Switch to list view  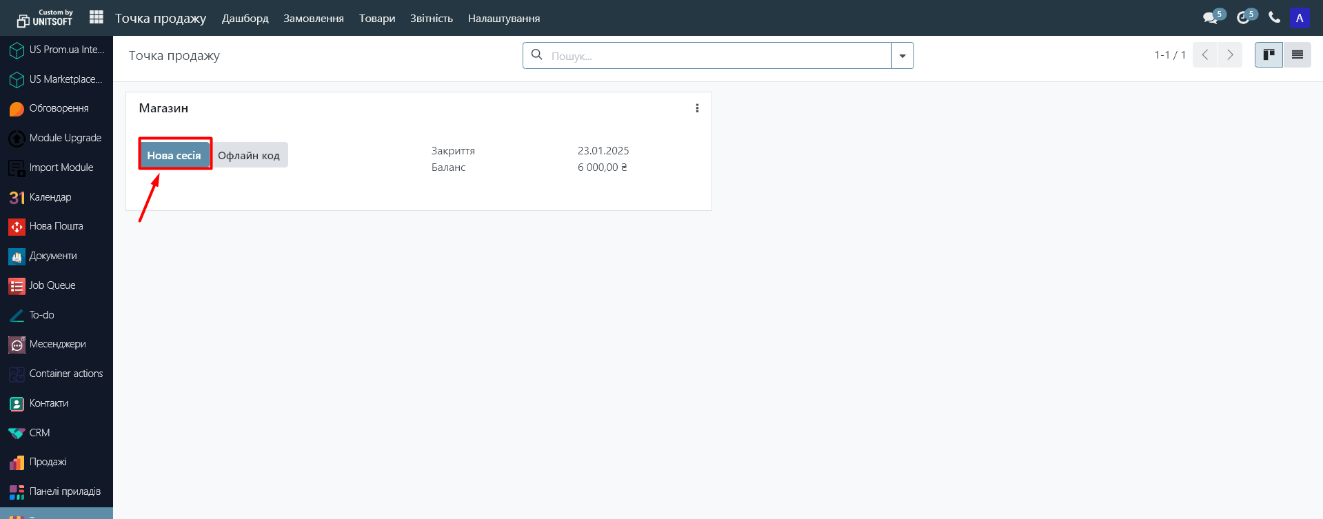[1297, 55]
